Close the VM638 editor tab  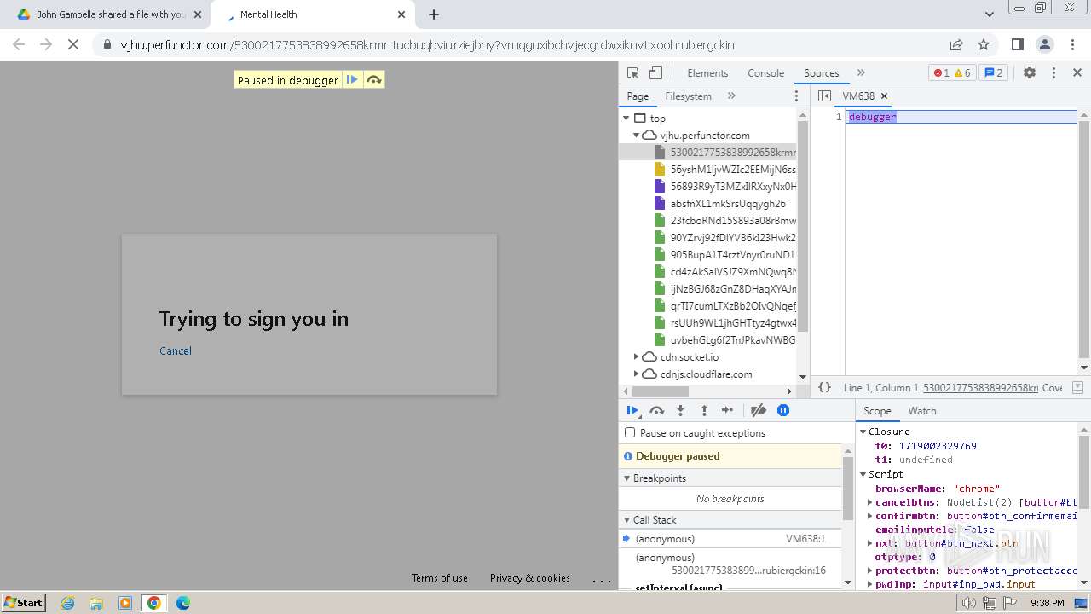point(884,96)
